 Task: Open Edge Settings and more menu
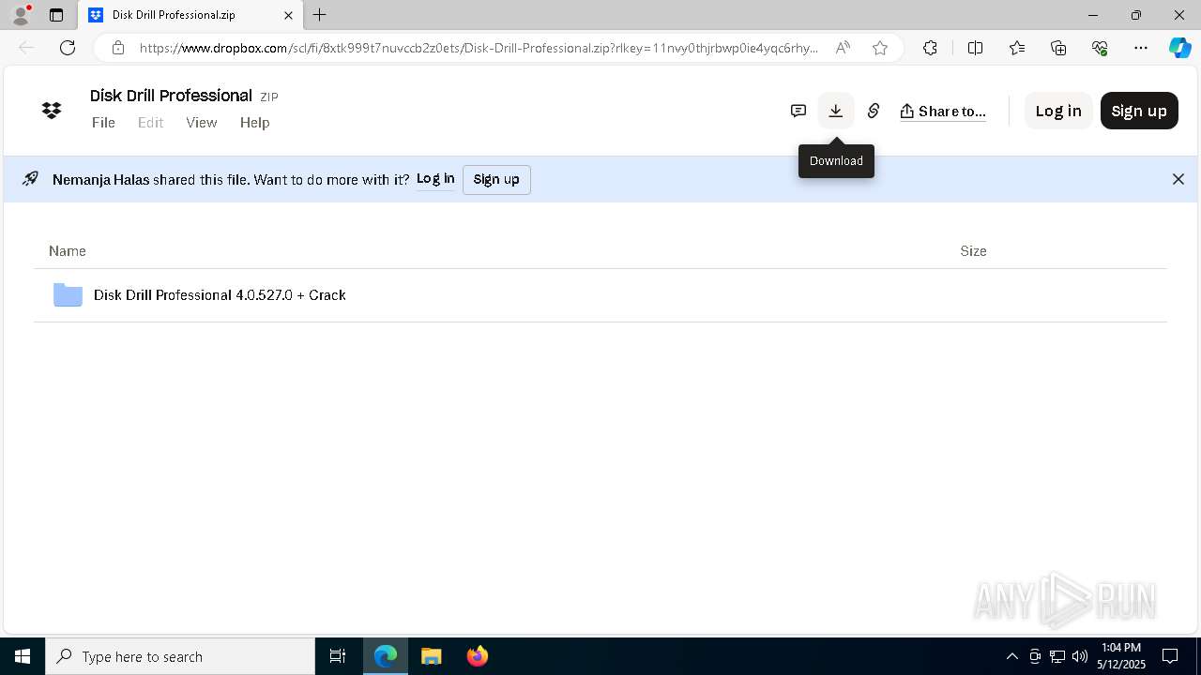point(1141,48)
